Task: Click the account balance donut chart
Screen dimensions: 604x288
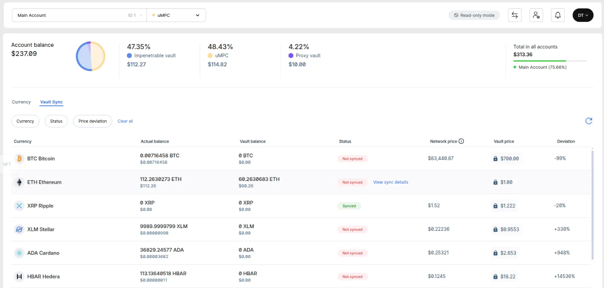Action: click(91, 56)
